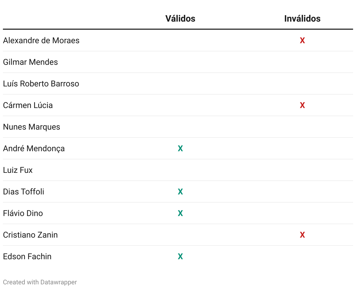356x289 pixels.
Task: Select the Edson Fachin row label
Action: coord(27,257)
